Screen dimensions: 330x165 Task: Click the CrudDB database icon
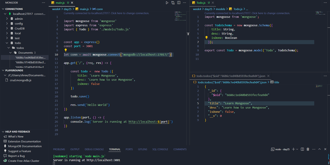(x=12, y=28)
